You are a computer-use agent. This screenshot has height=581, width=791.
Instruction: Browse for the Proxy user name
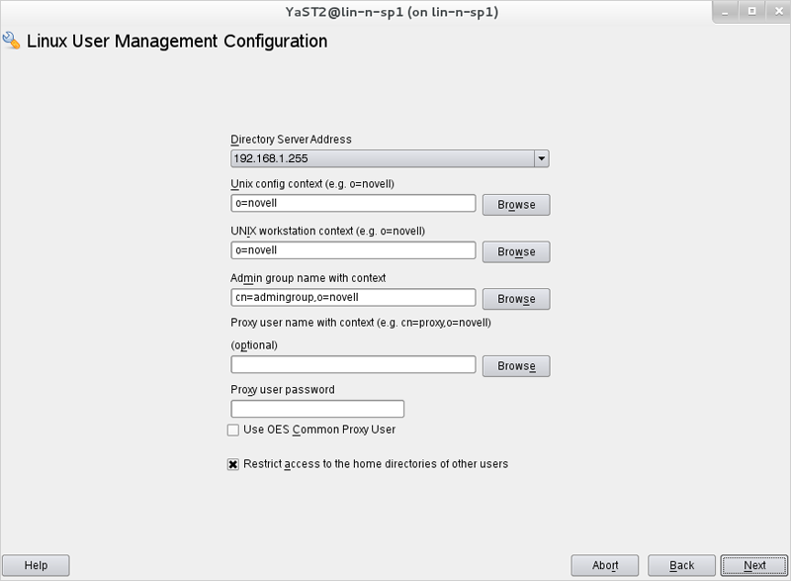pos(516,366)
